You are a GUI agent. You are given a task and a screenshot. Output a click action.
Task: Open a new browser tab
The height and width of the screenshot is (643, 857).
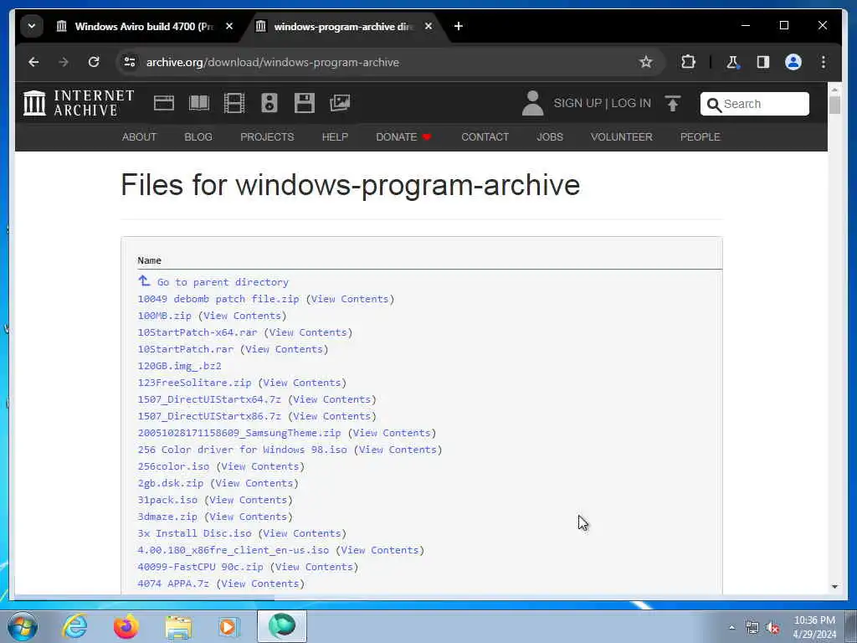point(459,26)
